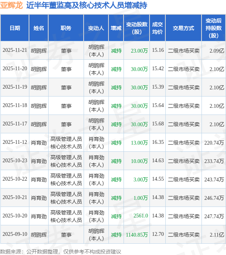Click the 数据来源 disclaimer footer text
Viewport: 226px width, 255px height.
pyautogui.click(x=61, y=252)
